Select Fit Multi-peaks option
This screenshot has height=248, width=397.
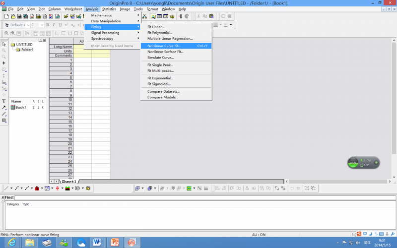[x=176, y=70]
